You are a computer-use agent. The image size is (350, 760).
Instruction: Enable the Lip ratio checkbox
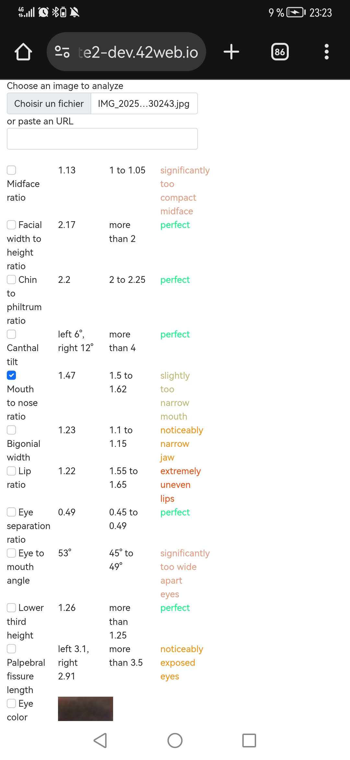click(x=11, y=471)
